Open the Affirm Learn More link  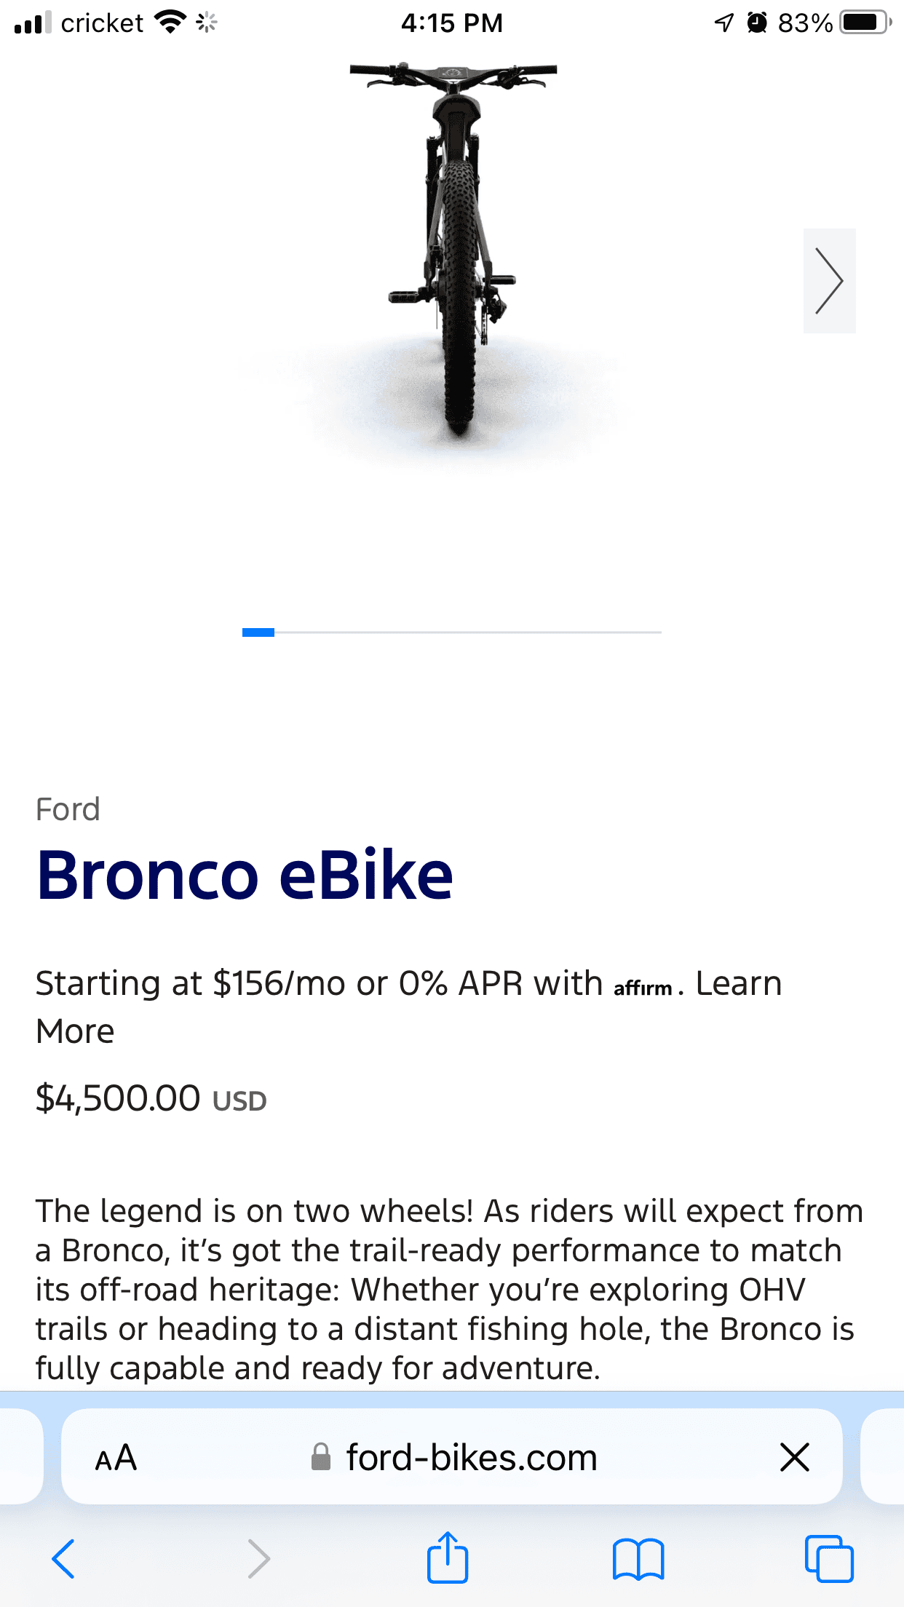pyautogui.click(x=737, y=984)
